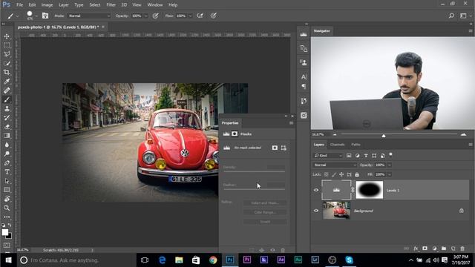
Task: Select the Eraser tool
Action: click(x=7, y=127)
